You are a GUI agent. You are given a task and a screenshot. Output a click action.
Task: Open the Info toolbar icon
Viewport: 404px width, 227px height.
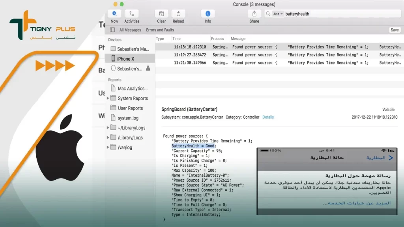(208, 14)
